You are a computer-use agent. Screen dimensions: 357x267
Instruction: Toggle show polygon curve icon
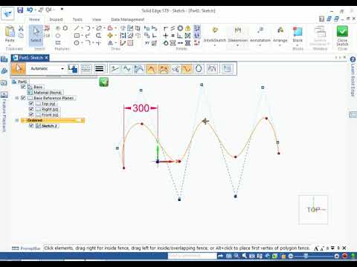[139, 69]
